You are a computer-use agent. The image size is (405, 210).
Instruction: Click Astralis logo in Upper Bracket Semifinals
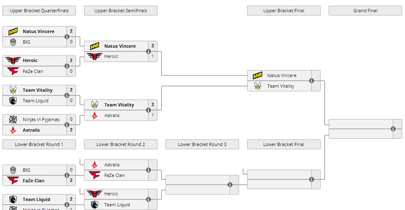tap(95, 115)
